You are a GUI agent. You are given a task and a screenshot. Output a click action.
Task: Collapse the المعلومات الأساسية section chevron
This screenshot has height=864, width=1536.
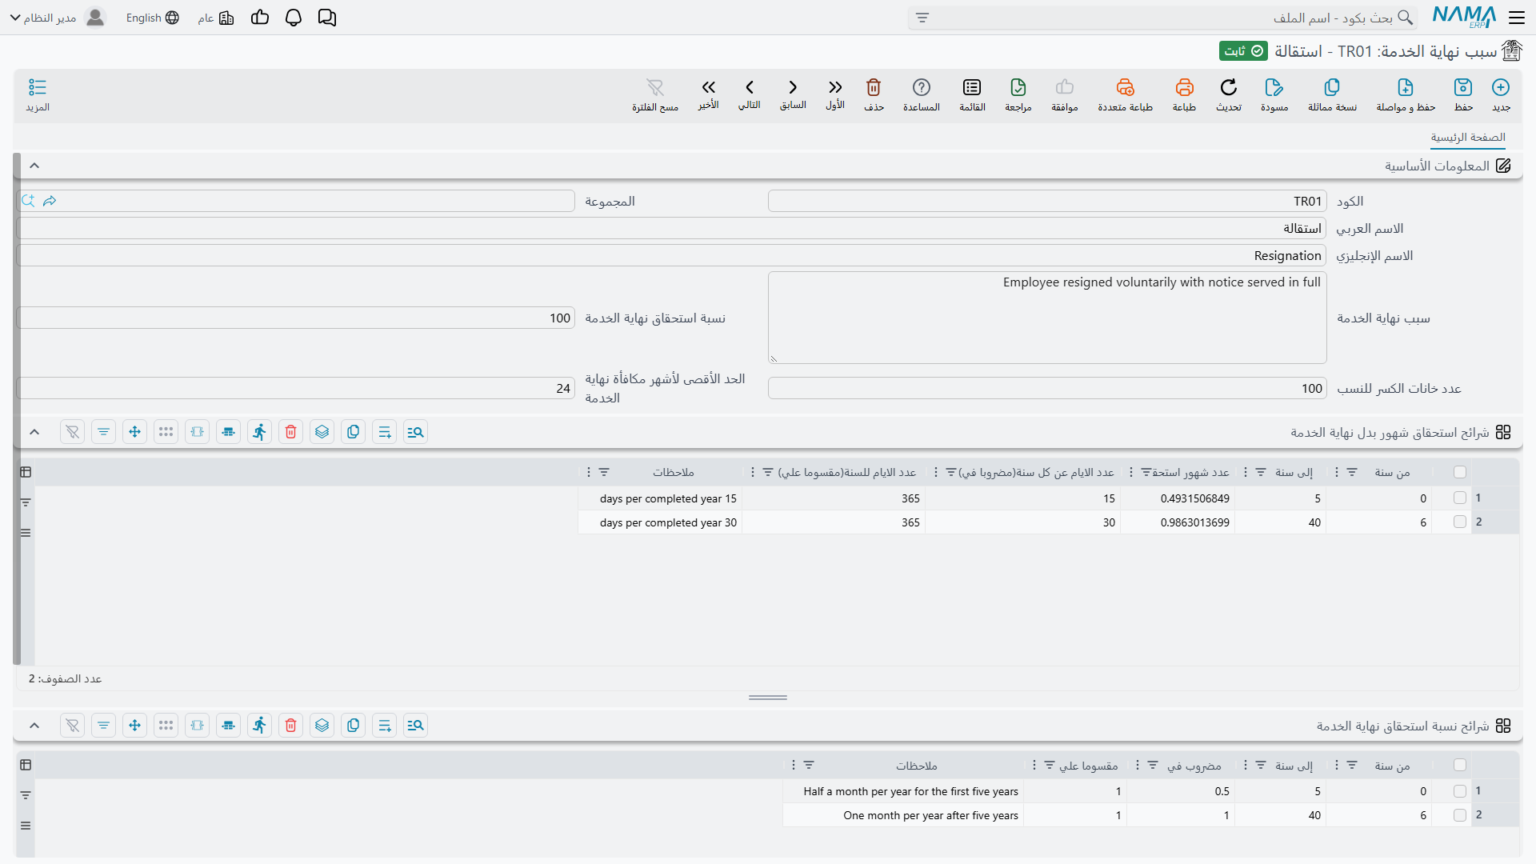pos(34,166)
